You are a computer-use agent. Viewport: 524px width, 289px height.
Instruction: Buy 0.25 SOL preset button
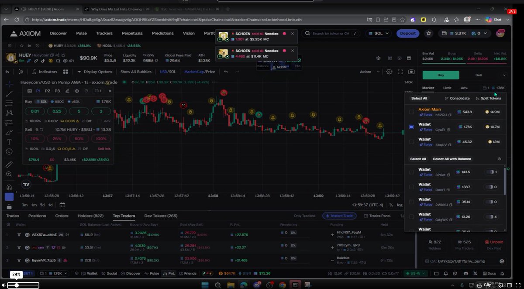point(57,111)
